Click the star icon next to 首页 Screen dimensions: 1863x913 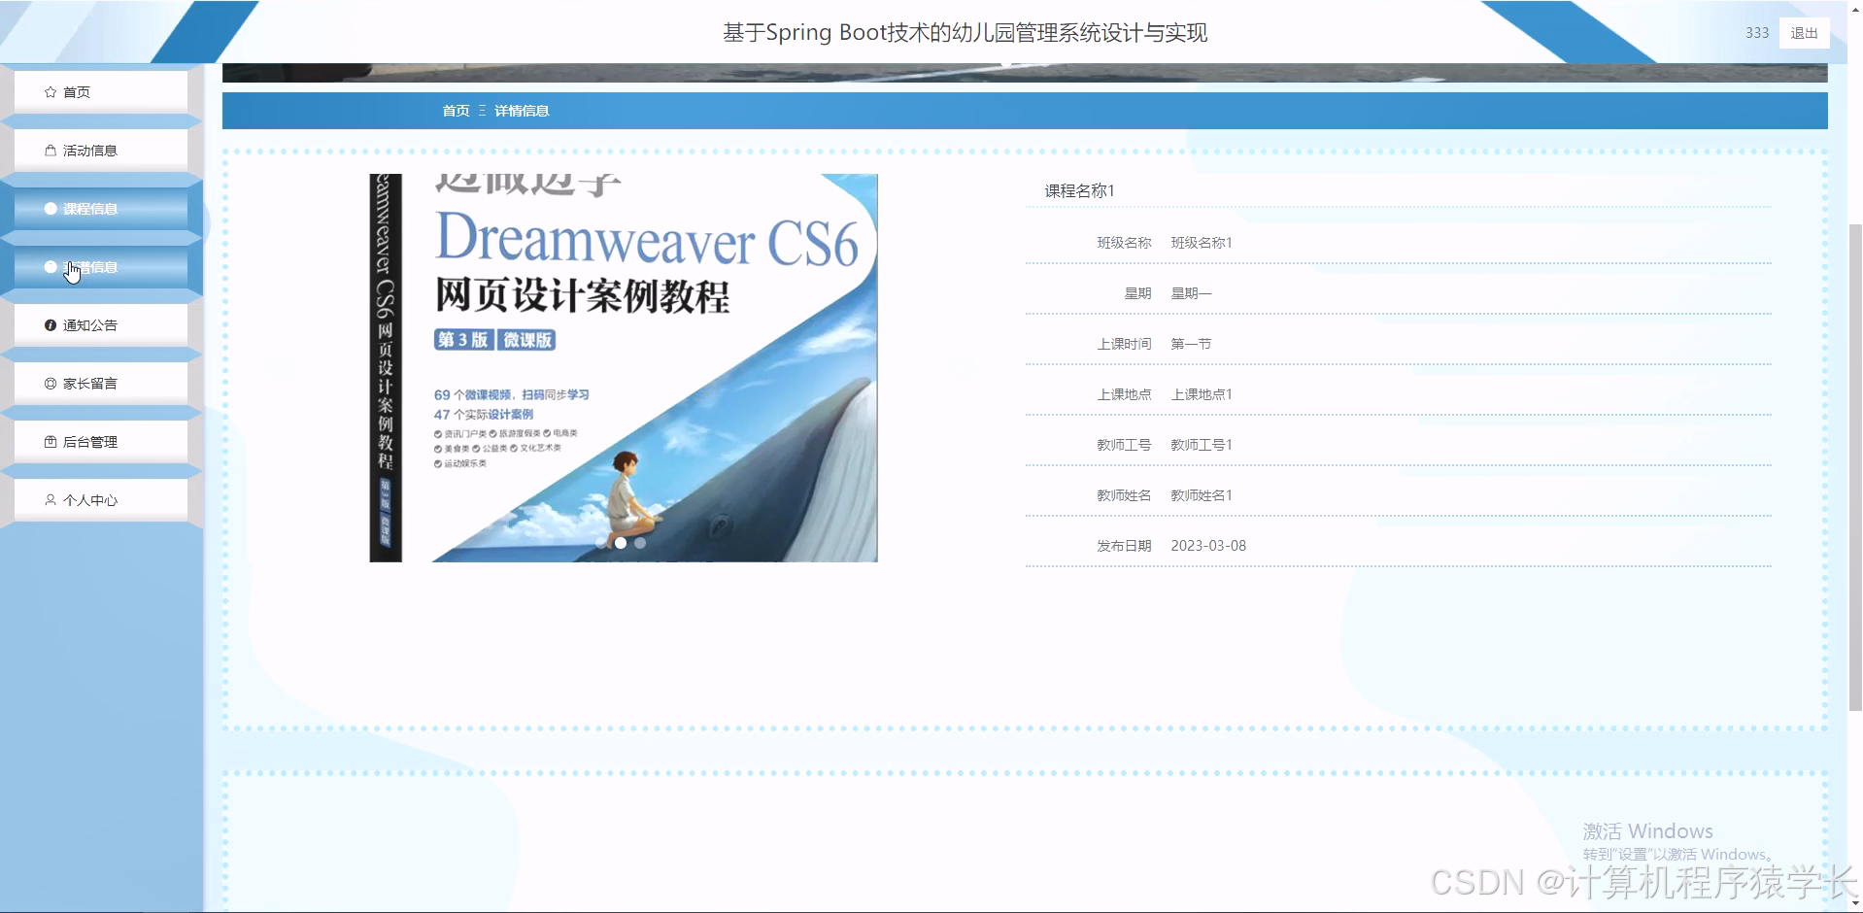(x=51, y=91)
